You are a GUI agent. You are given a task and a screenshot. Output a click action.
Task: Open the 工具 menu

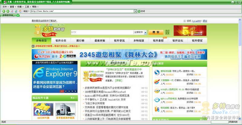click(x=28, y=6)
